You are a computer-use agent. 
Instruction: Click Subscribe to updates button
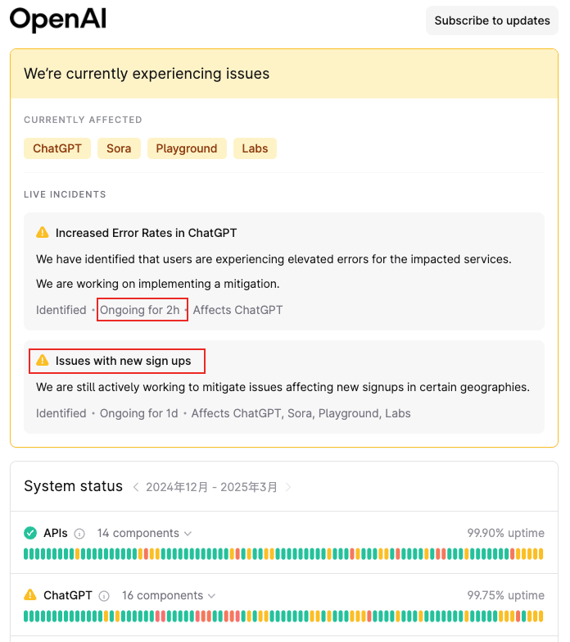(x=492, y=20)
